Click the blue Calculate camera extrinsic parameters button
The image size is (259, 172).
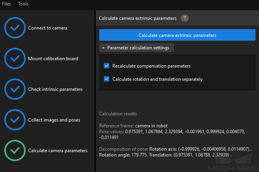177,35
